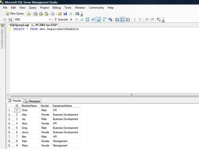
Task: Click the Connect icon in the query toolbar
Action: pos(5,19)
